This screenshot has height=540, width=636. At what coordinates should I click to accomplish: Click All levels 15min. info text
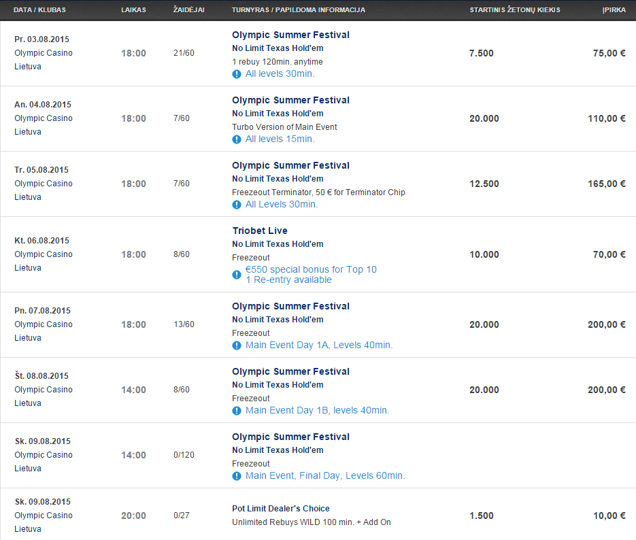280,139
